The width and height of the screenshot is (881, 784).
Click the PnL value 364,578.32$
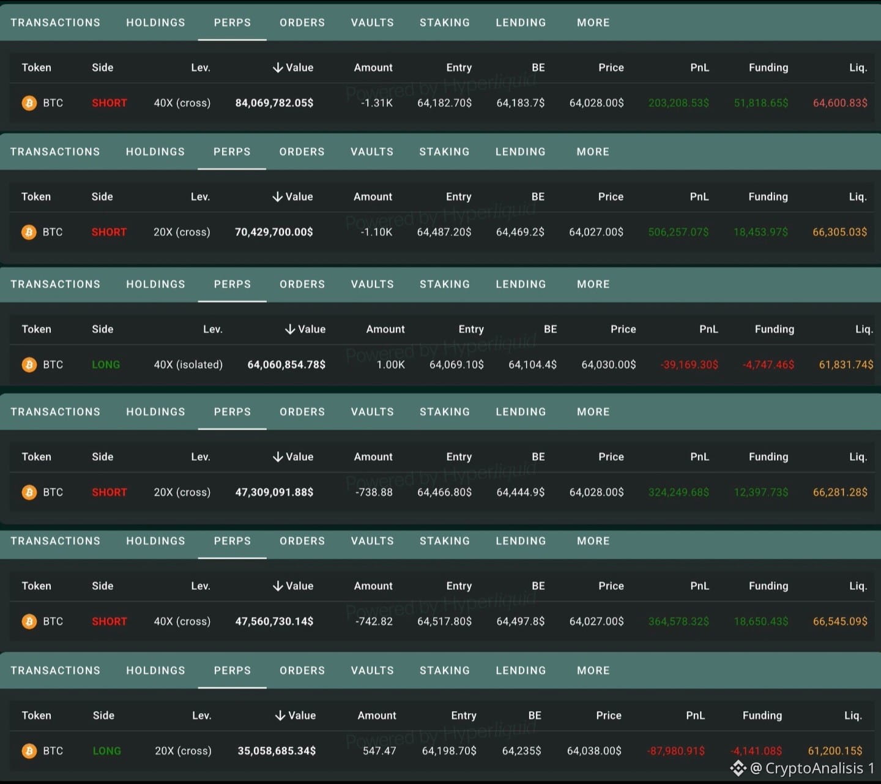[x=678, y=621]
